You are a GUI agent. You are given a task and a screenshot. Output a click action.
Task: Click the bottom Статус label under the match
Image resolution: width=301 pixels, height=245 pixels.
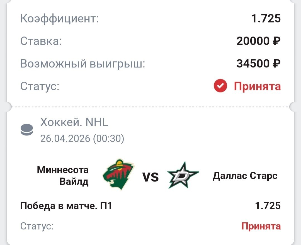click(x=37, y=226)
